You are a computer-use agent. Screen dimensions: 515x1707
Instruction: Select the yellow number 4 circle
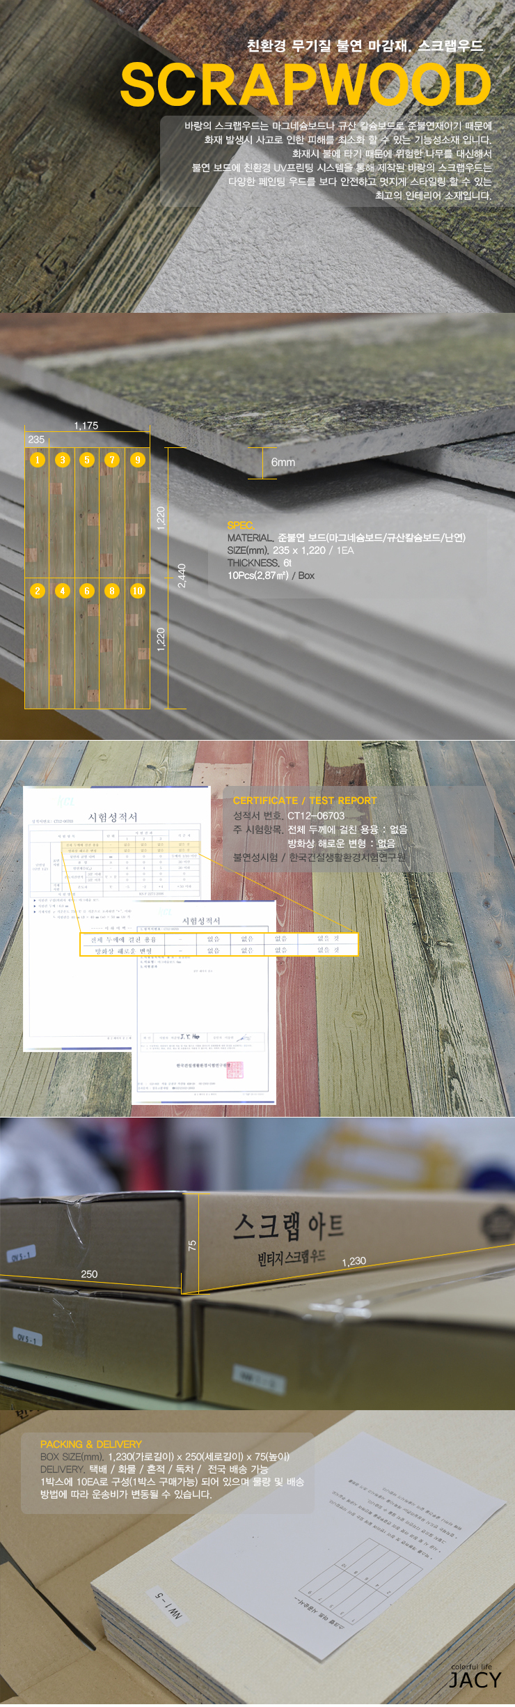63,591
